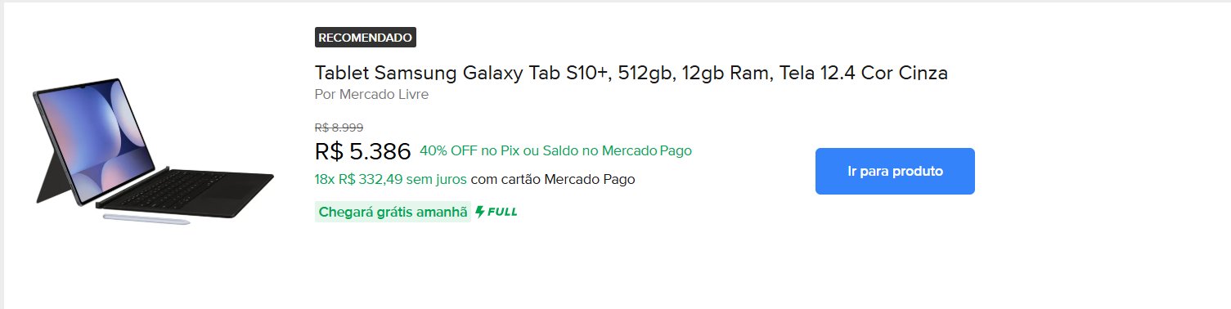Click the RECOMENDADO badge
This screenshot has width=1231, height=309.
click(365, 37)
